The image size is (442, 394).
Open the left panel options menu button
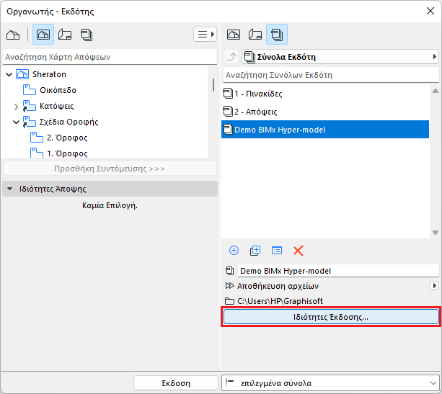205,35
